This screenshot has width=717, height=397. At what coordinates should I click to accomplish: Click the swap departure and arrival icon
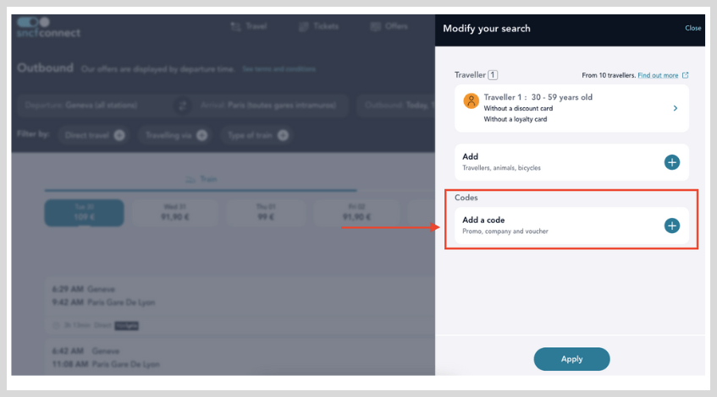click(x=181, y=106)
